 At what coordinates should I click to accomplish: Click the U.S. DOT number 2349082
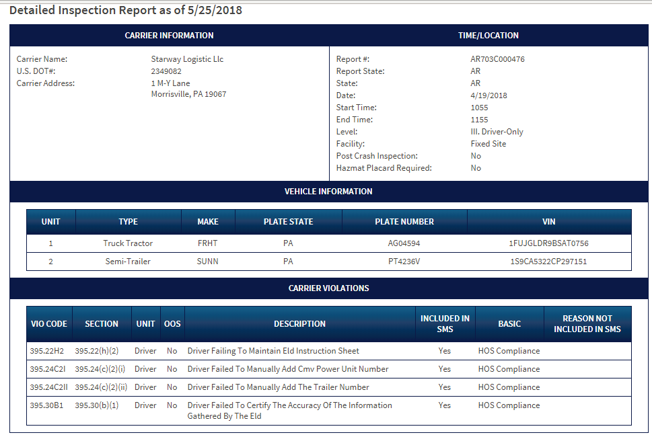(x=166, y=71)
